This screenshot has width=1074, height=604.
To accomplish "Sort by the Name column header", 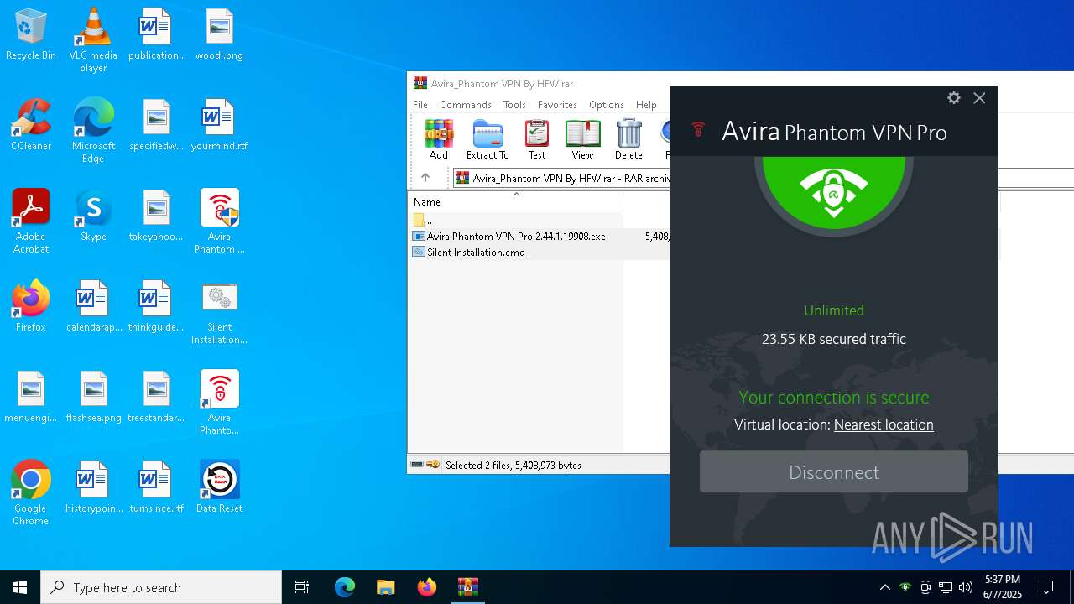I will 515,202.
